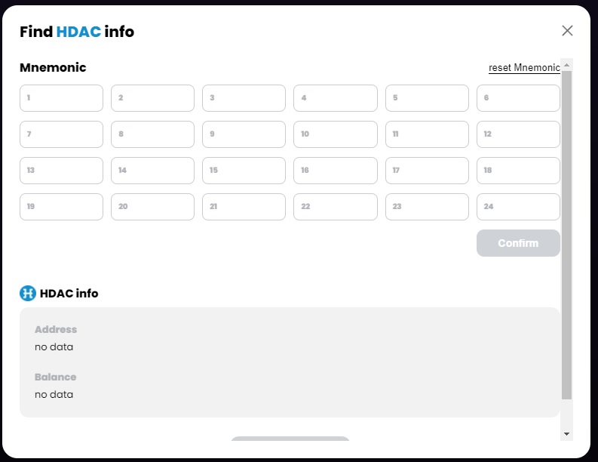Click mnemonic word field 12
Screen dimensions: 598x462
click(x=518, y=134)
